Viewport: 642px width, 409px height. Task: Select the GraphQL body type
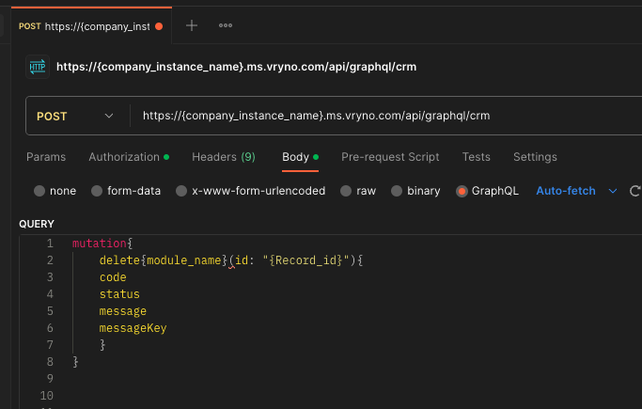pyautogui.click(x=462, y=191)
